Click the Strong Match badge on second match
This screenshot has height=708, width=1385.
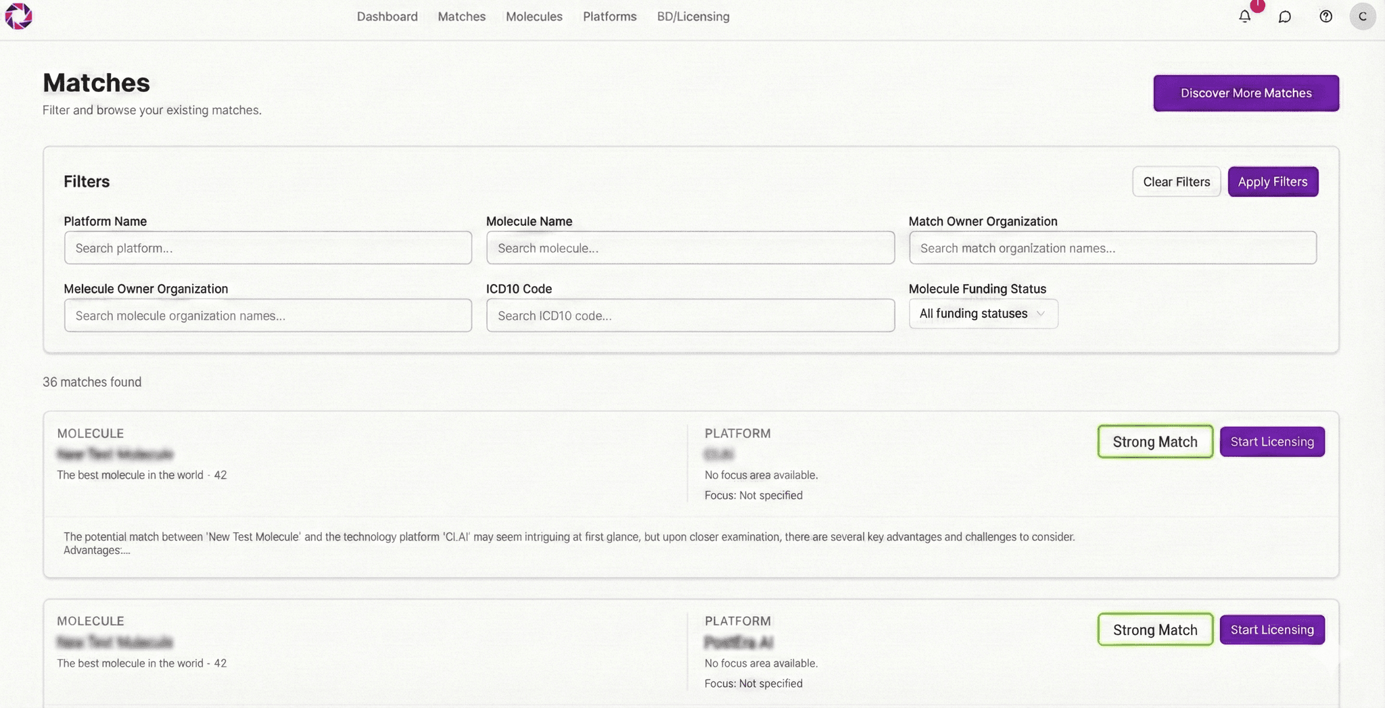tap(1154, 629)
